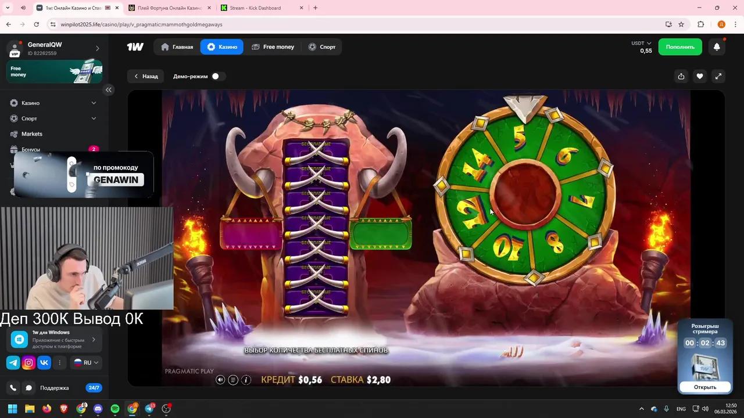Enter fullscreen mode for the game
The height and width of the screenshot is (418, 744).
(718, 76)
